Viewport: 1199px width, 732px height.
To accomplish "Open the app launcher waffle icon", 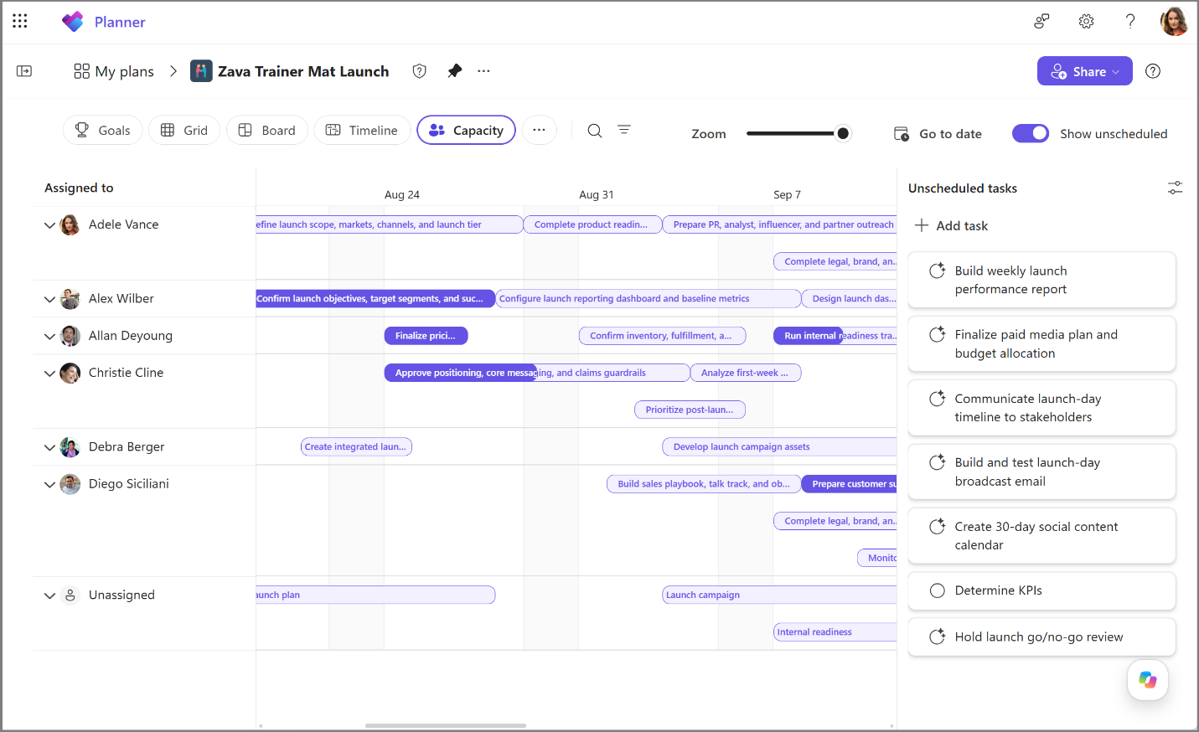I will point(20,21).
